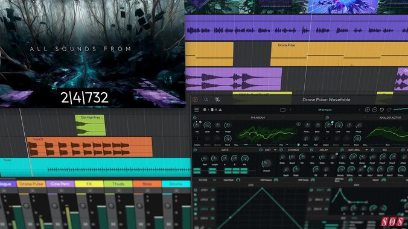Go to next preset arrow right of DR Earthquake
The image size is (408, 229).
tap(360, 110)
